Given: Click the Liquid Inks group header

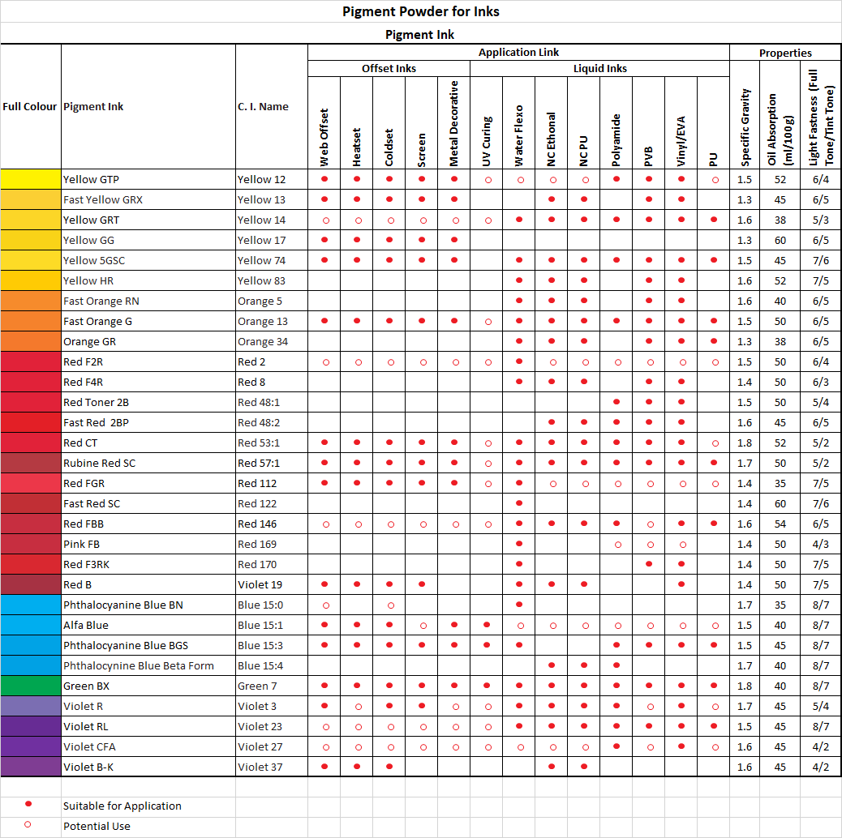Looking at the screenshot, I should click(599, 69).
